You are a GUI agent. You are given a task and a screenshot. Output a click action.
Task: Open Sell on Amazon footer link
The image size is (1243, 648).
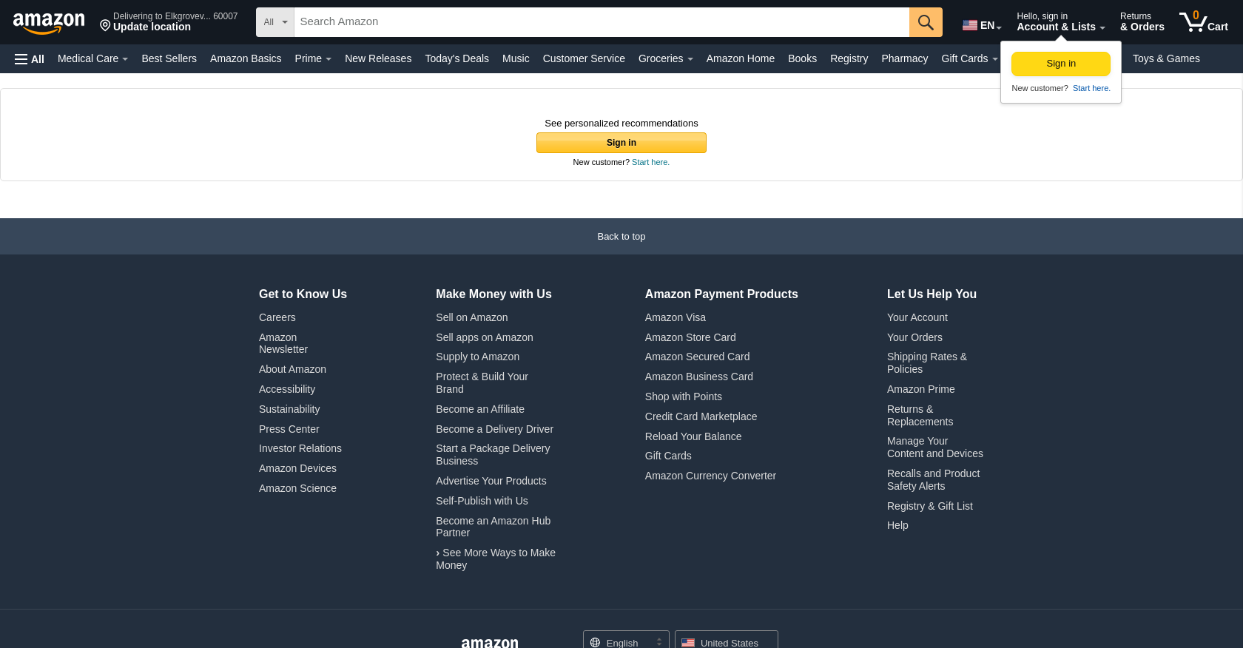tap(472, 317)
